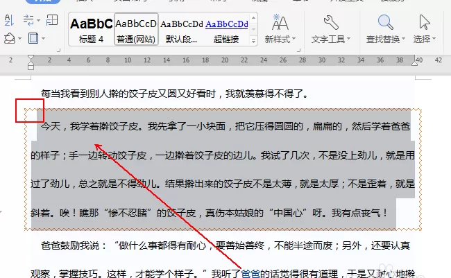
Task: Click the A-Z sort icon
Action: tap(9, 20)
